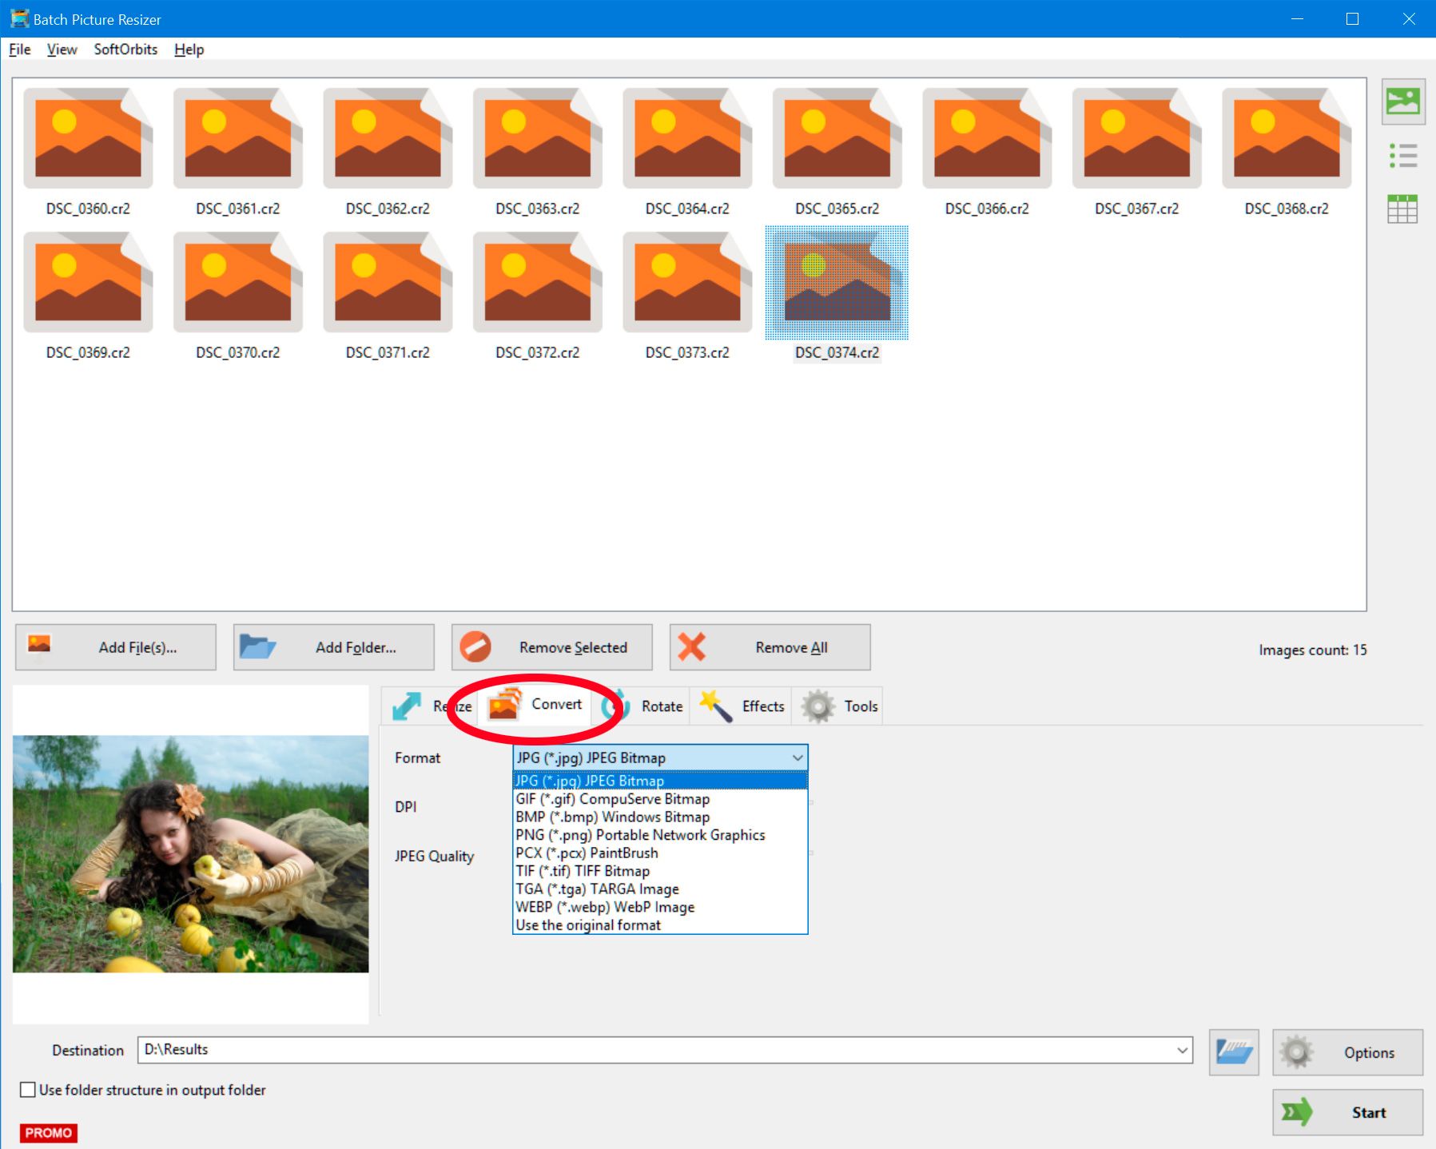1436x1149 pixels.
Task: Click the PROMO badge
Action: 48,1132
